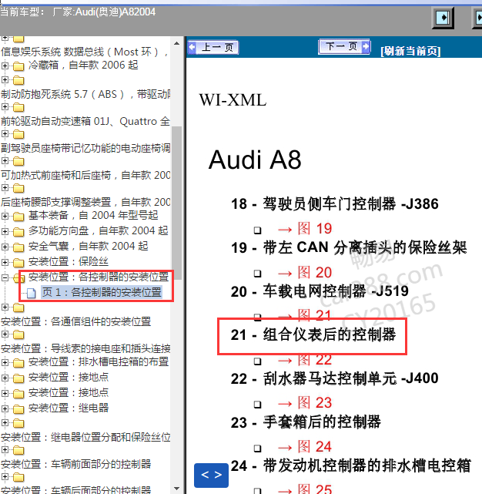Tick checkbox beside 图 22
This screenshot has width=482, height=494.
257,361
